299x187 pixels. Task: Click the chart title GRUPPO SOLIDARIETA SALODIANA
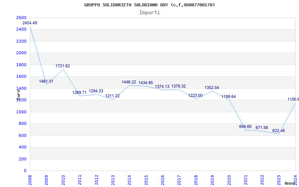(149, 5)
